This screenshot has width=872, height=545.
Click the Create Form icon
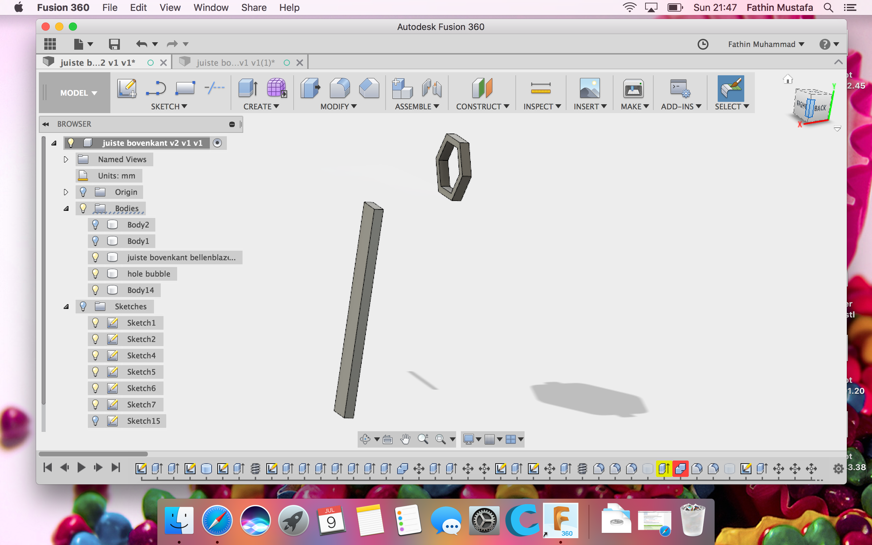[x=276, y=88]
